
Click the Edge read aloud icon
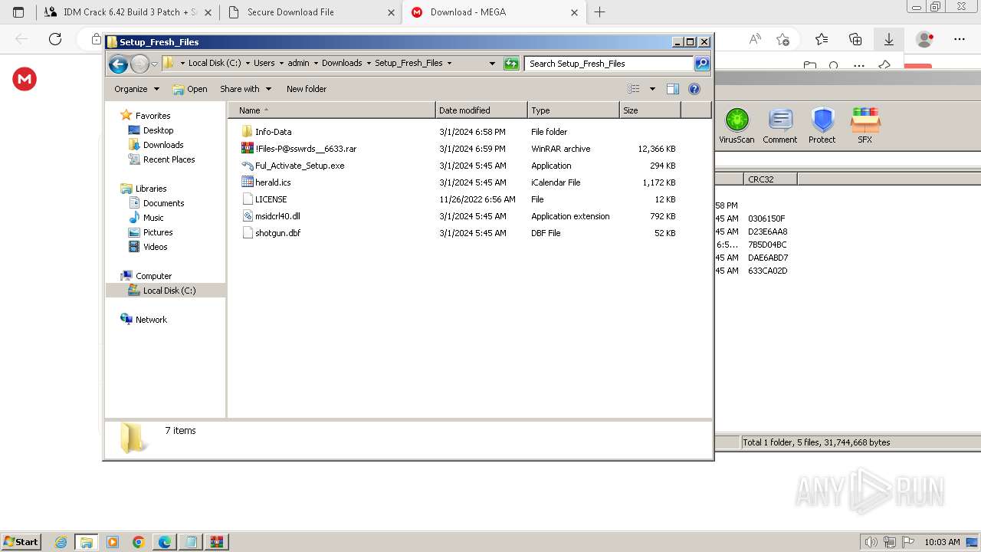tap(755, 39)
